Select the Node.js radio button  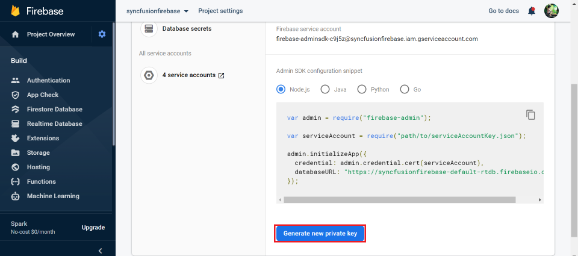click(x=281, y=89)
